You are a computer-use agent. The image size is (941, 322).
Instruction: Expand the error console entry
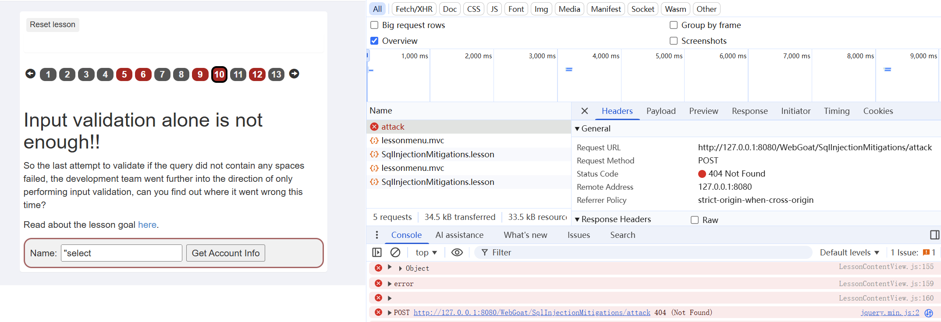click(x=389, y=284)
